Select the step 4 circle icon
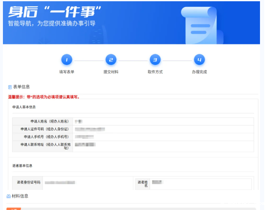265x210 pixels. point(199,60)
